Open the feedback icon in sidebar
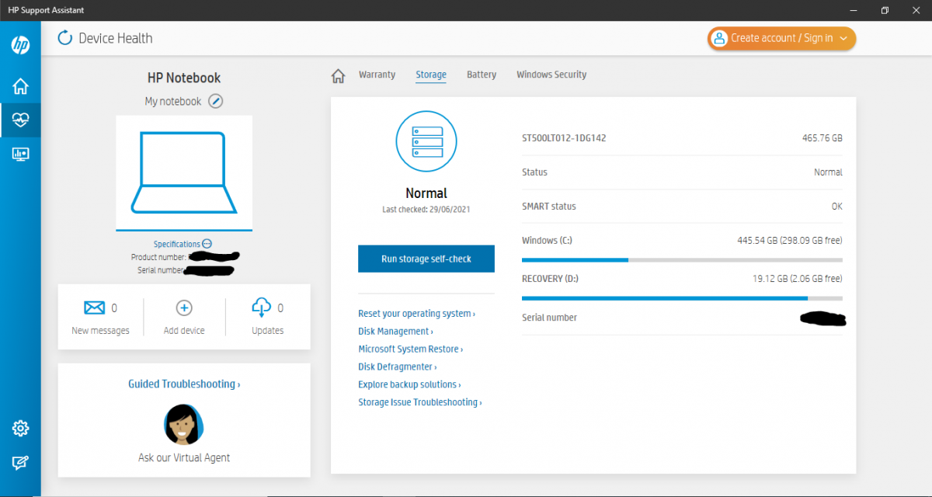The image size is (932, 497). pos(20,463)
